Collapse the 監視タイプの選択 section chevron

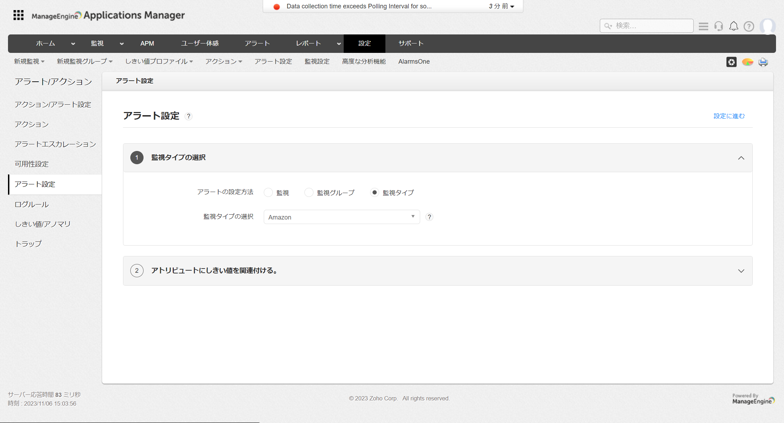click(741, 158)
